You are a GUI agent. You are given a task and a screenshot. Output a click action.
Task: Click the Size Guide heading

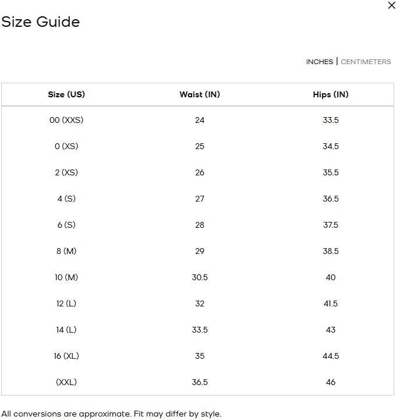41,22
